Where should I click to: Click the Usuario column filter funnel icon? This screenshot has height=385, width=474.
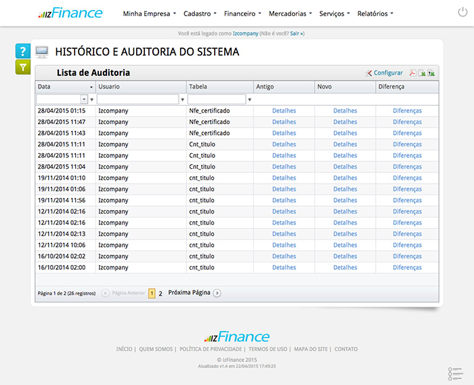point(182,99)
